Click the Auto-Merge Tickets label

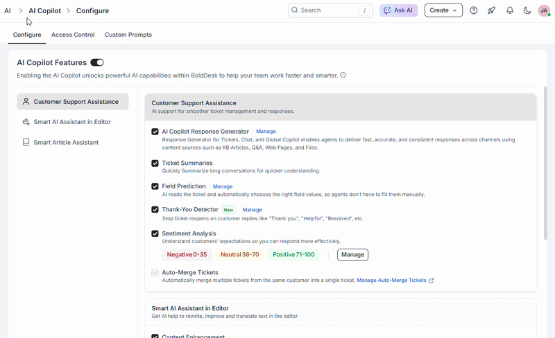(190, 273)
